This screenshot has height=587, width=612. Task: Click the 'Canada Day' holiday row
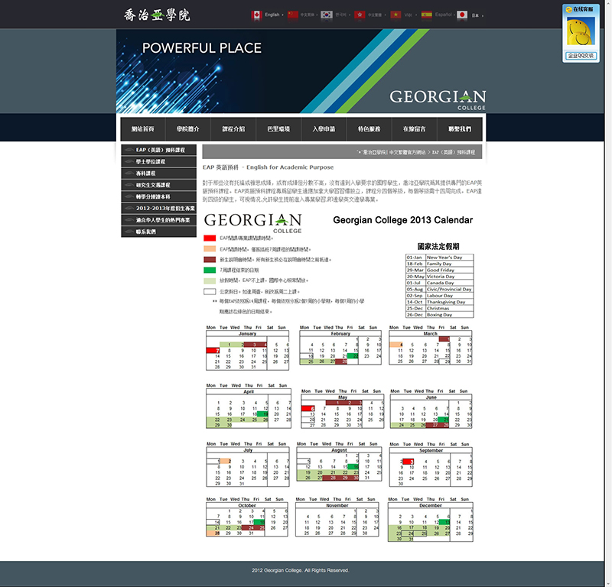tap(439, 283)
